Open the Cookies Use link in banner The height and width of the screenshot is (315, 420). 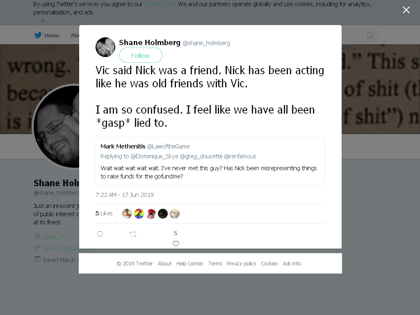[160, 4]
